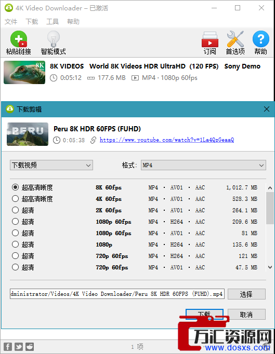Click the save path input field
The height and width of the screenshot is (354, 275).
click(117, 294)
